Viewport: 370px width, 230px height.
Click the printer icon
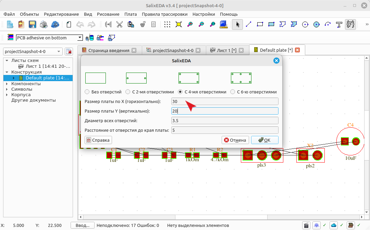pyautogui.click(x=44, y=24)
